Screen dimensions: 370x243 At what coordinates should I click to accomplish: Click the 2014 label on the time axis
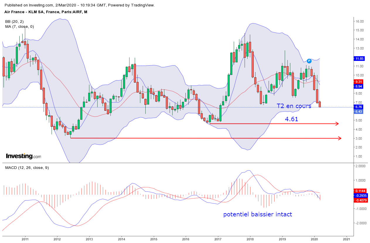(x=121, y=239)
